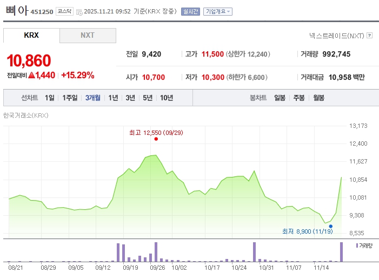
Task: Click the purple 거래량 legend marker
Action: [357, 245]
